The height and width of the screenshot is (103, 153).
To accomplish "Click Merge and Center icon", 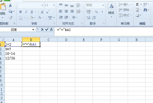I will (x=78, y=11).
